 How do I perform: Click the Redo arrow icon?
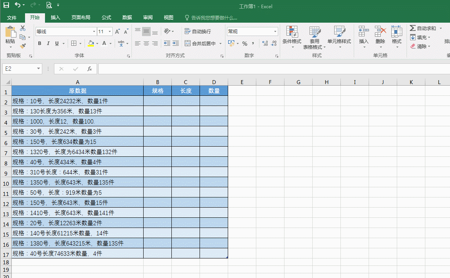click(x=33, y=5)
